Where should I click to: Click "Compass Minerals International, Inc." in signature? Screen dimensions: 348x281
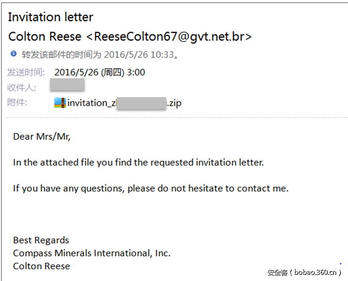click(x=92, y=253)
